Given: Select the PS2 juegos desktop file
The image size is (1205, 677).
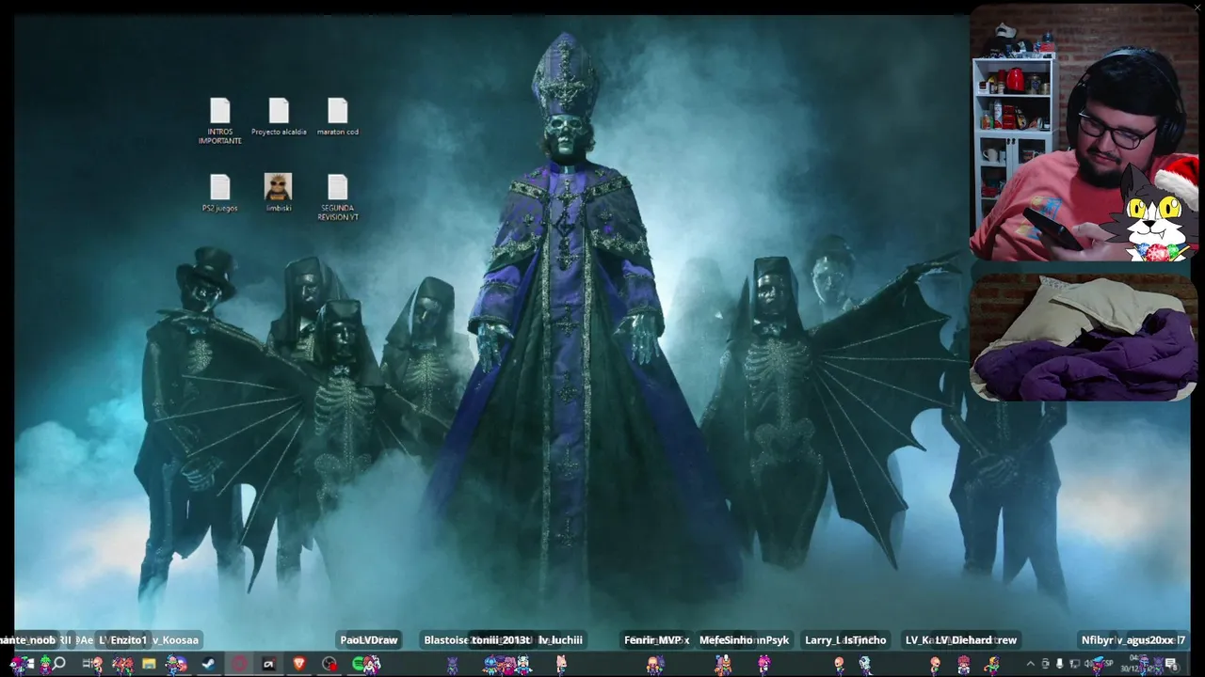Looking at the screenshot, I should click(219, 193).
